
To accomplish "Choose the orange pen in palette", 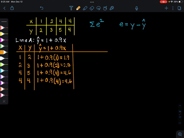I will [4, 52].
